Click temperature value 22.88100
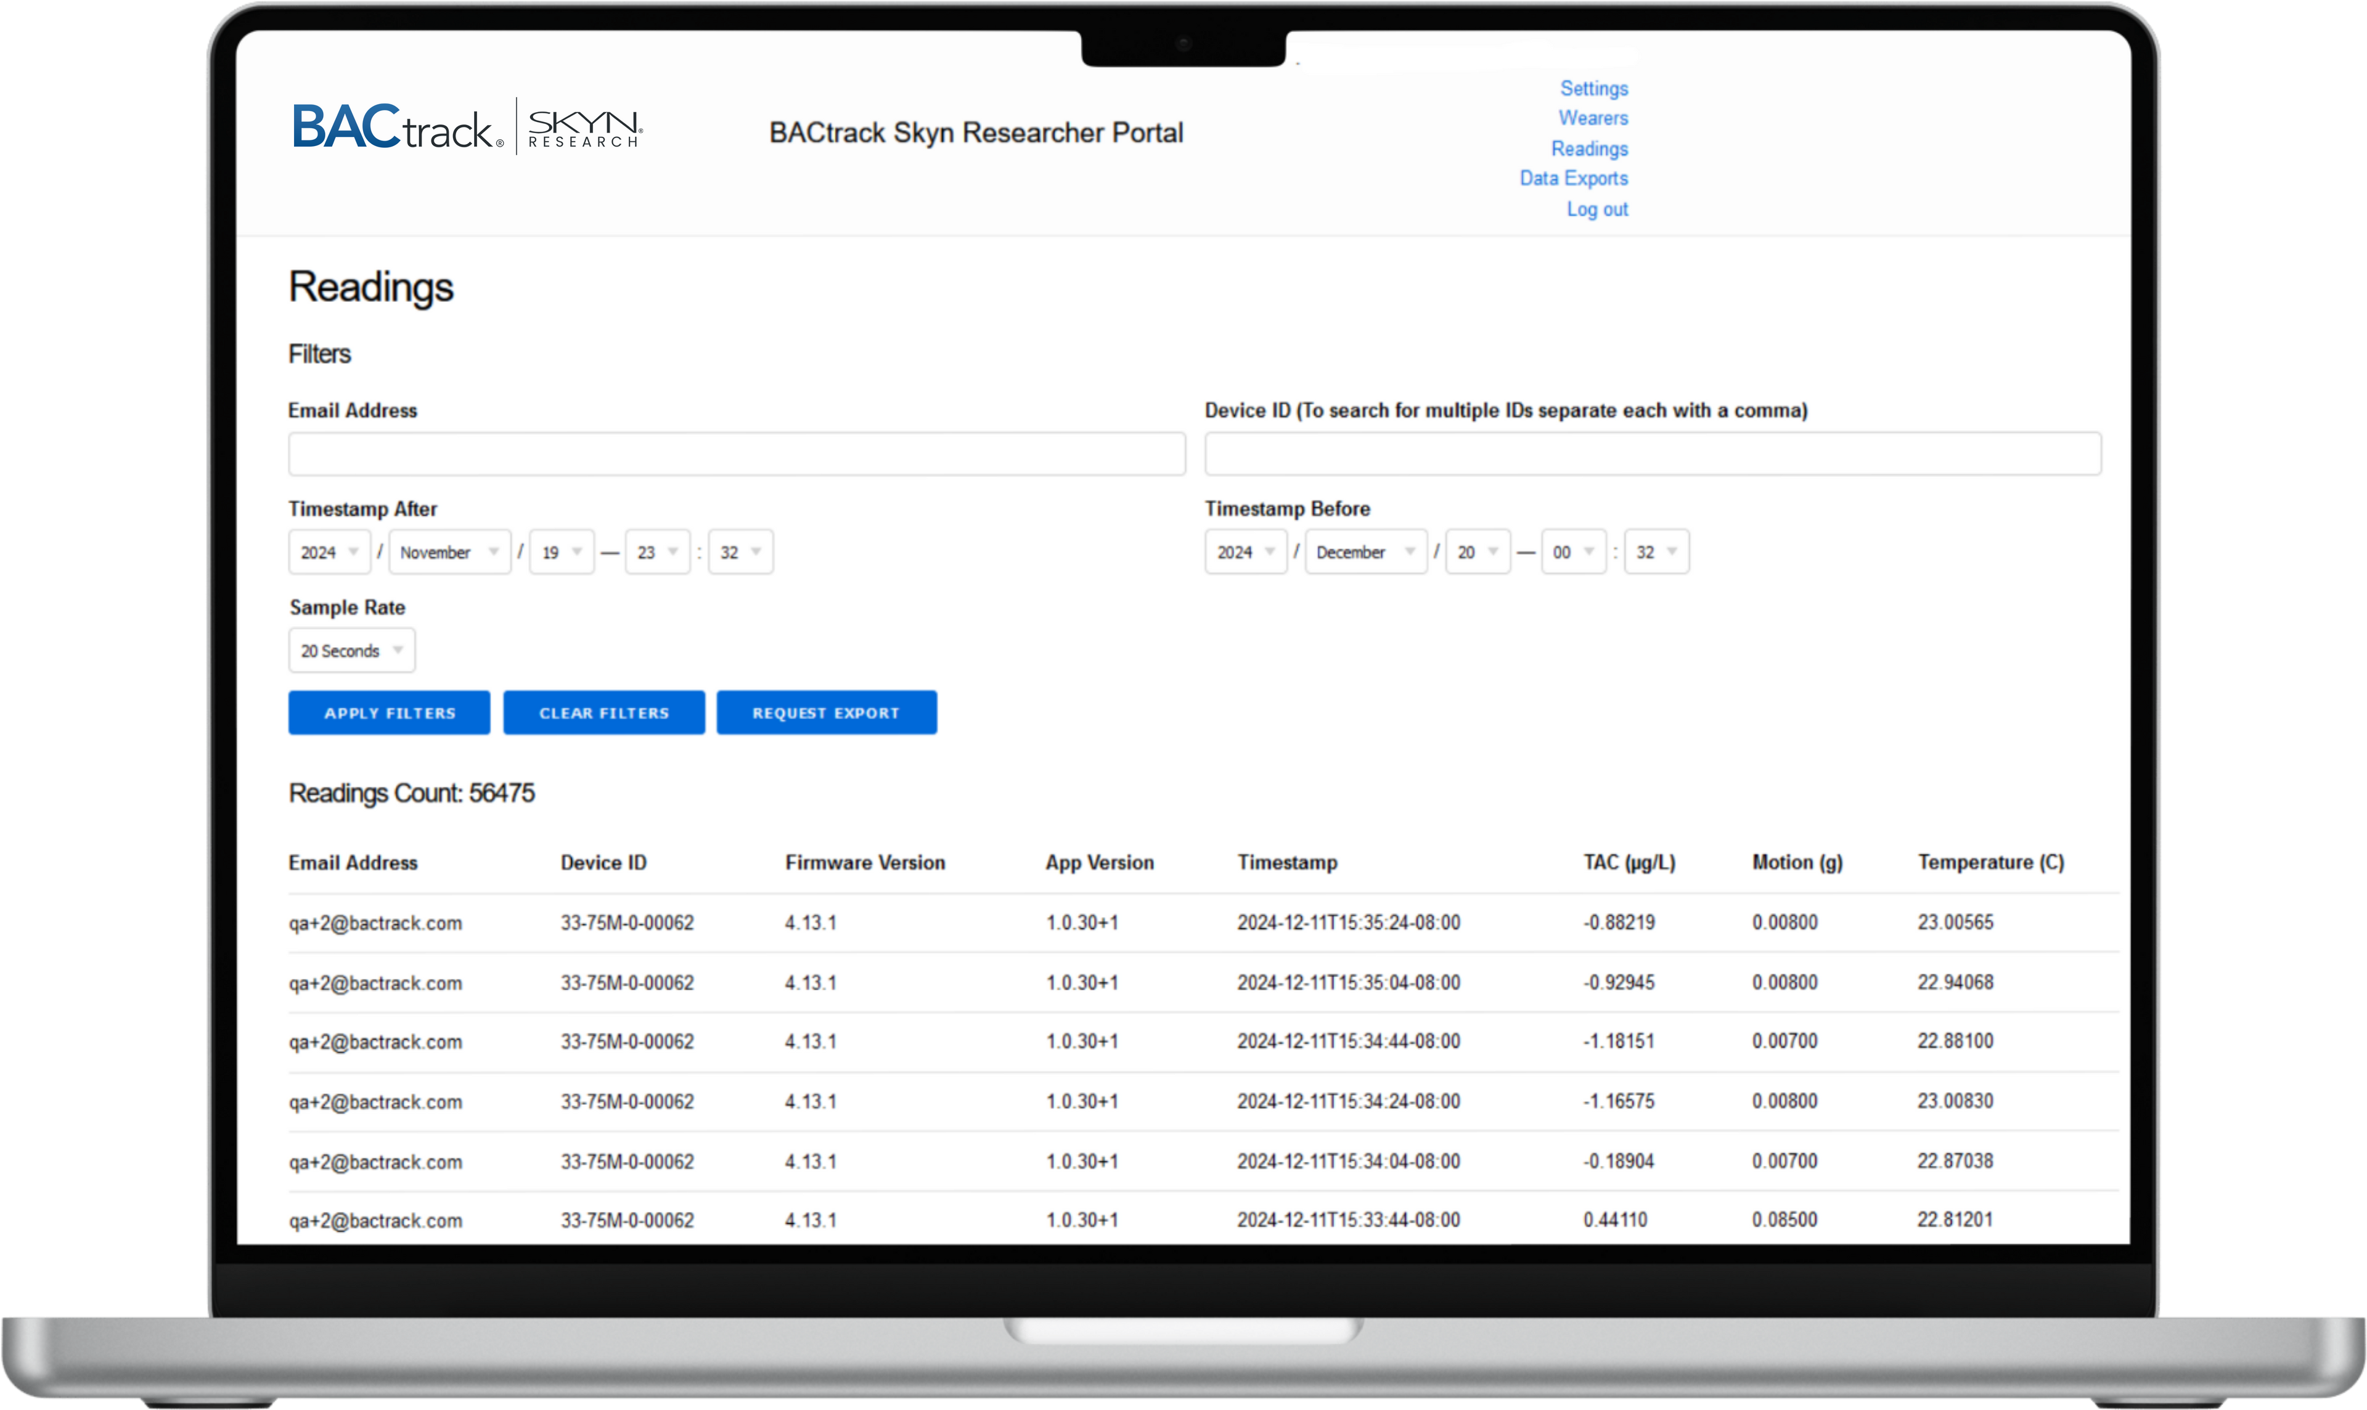The width and height of the screenshot is (2367, 1410). point(1956,1041)
